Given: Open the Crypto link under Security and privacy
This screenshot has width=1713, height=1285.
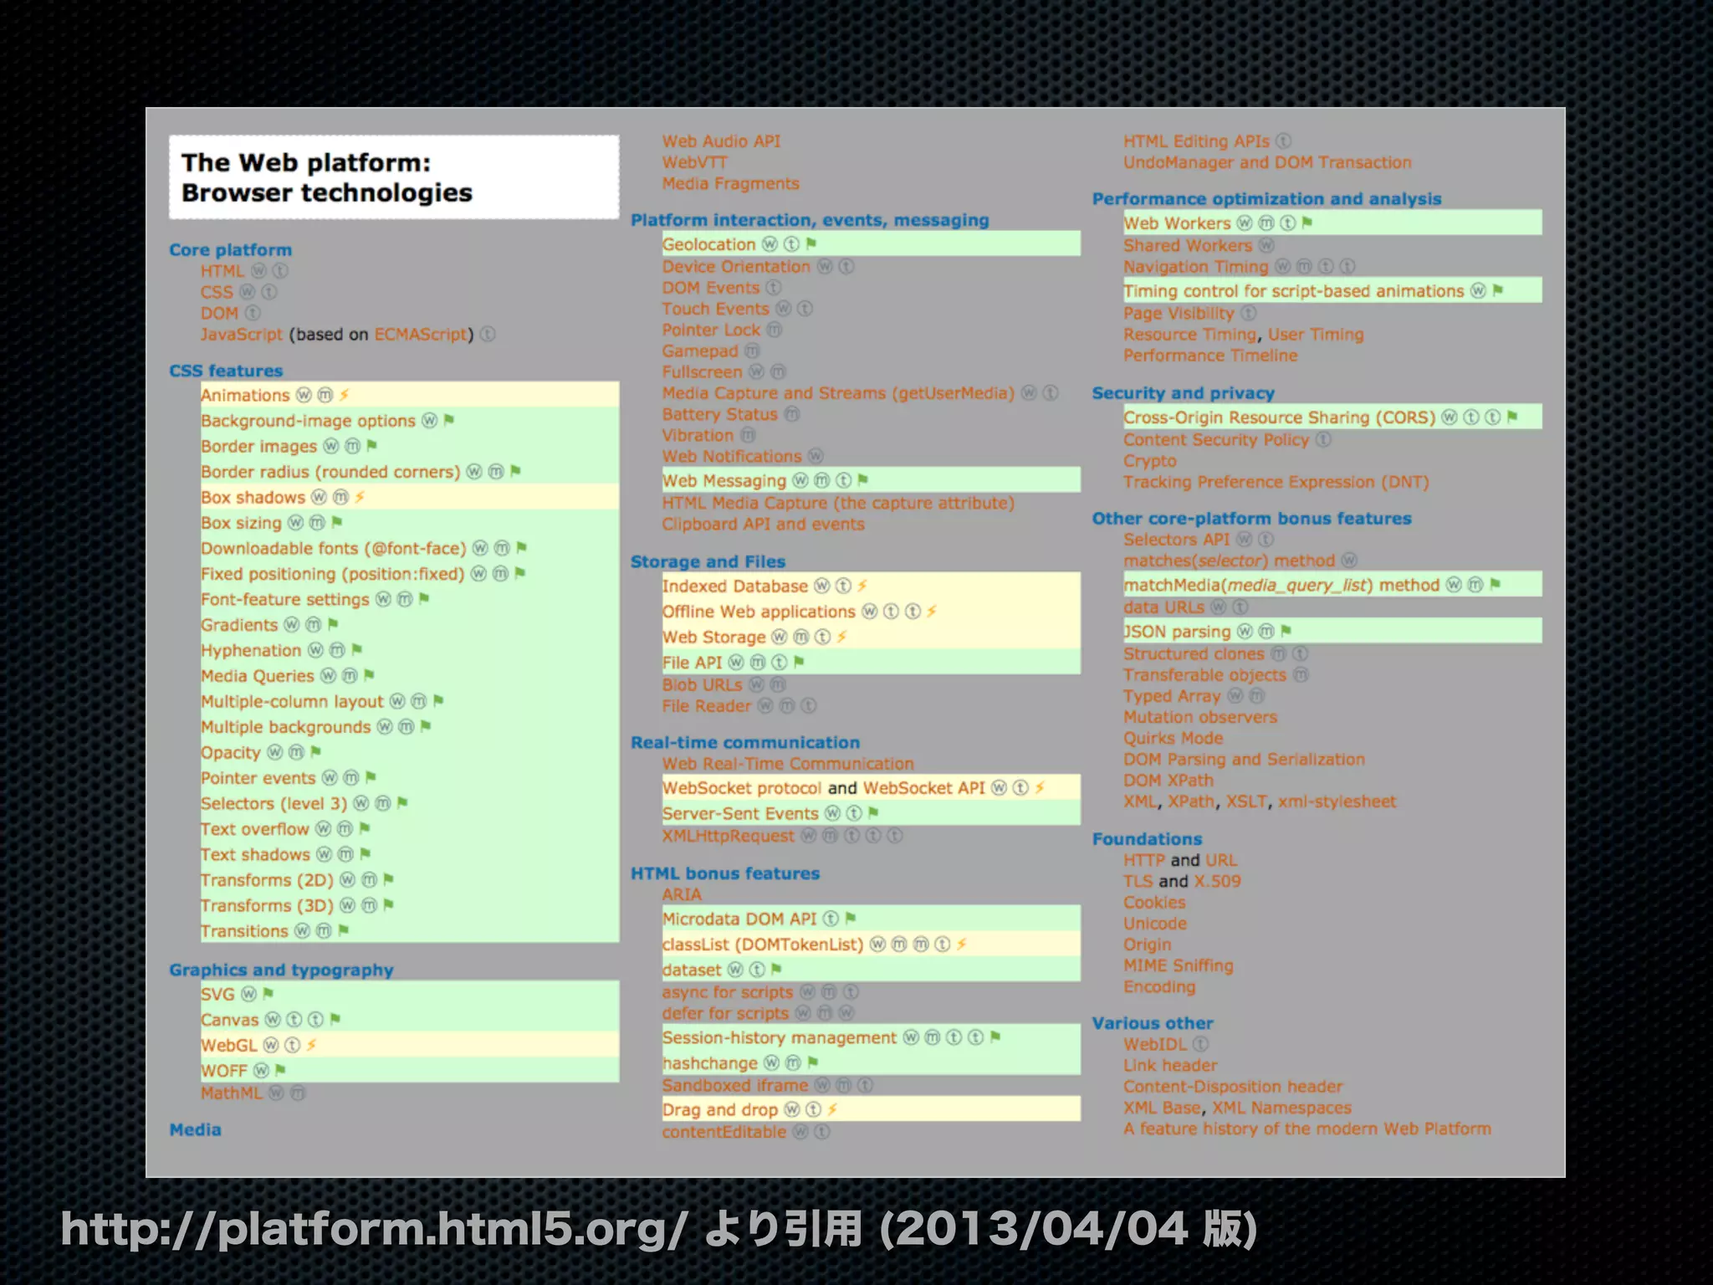Looking at the screenshot, I should coord(1149,461).
